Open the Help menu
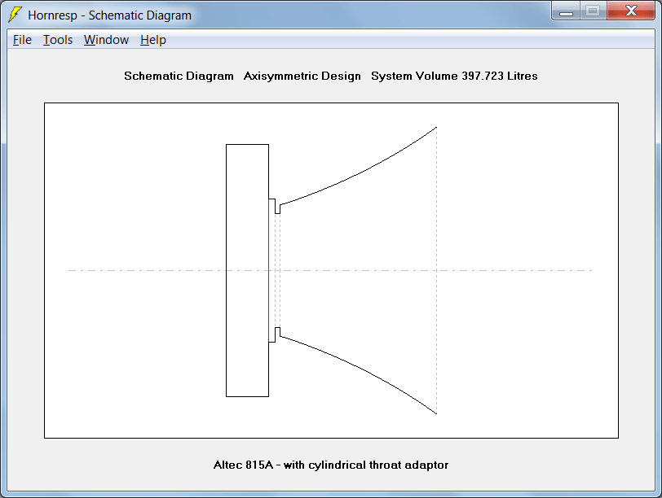This screenshot has height=498, width=662. [x=153, y=40]
